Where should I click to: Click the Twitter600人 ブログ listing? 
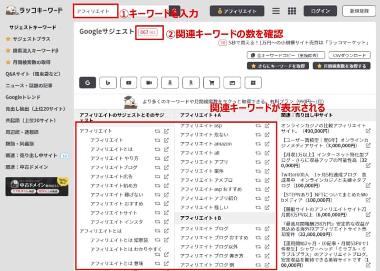[324, 180]
